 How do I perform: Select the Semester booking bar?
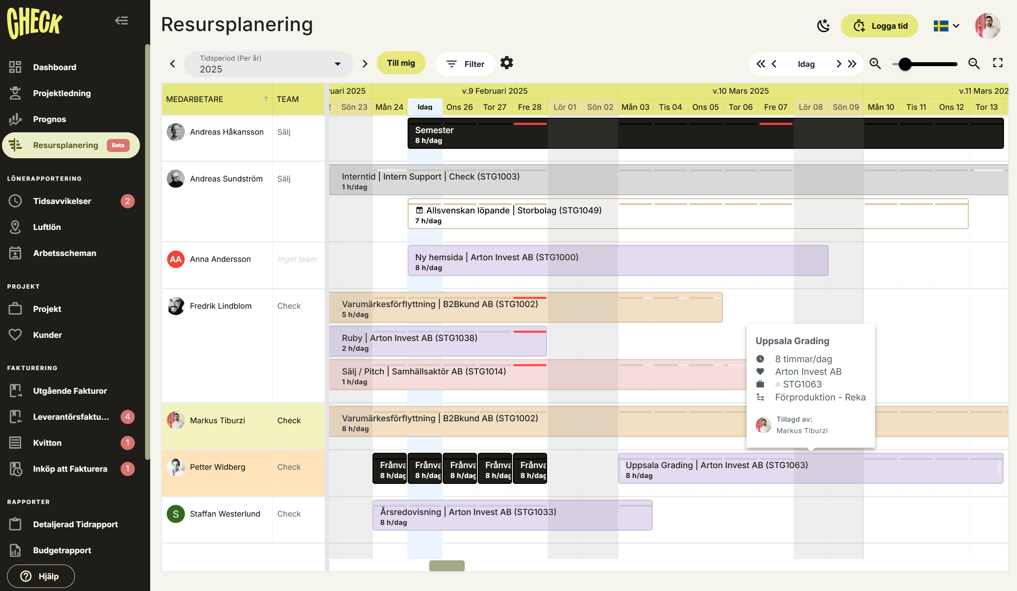tap(706, 134)
